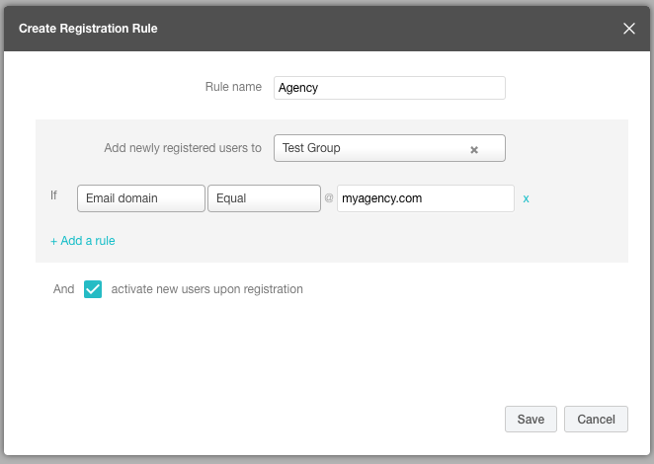The width and height of the screenshot is (654, 464).
Task: Click the 'Add newly registered users to' label
Action: tap(183, 148)
